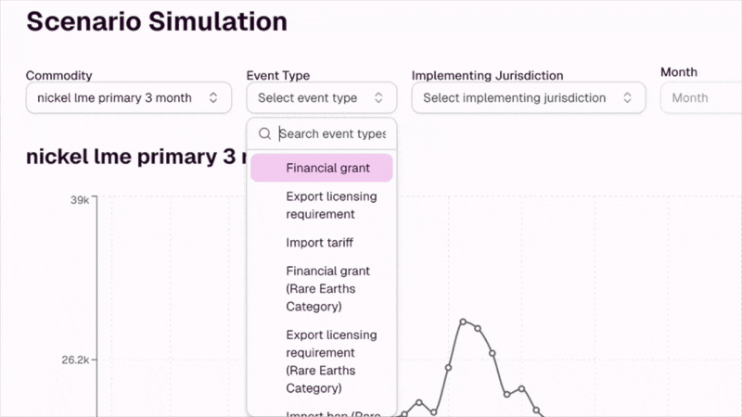Click the Search event types field
Image resolution: width=742 pixels, height=417 pixels.
(332, 133)
